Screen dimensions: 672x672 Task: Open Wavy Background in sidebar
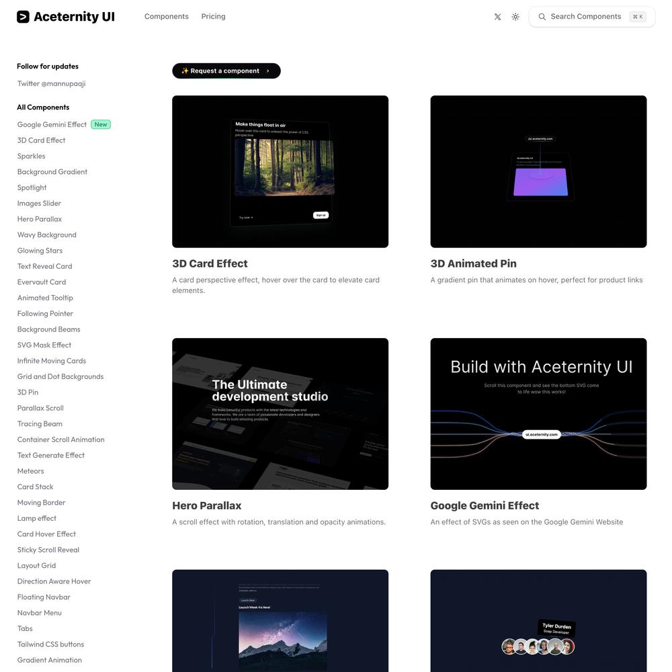pyautogui.click(x=47, y=235)
